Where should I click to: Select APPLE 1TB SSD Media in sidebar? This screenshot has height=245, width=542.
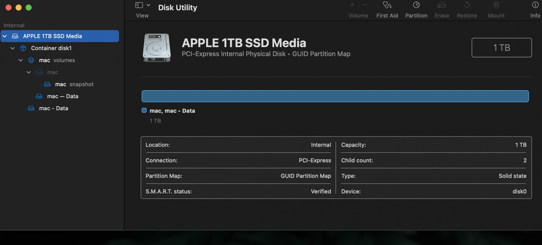pyautogui.click(x=60, y=36)
